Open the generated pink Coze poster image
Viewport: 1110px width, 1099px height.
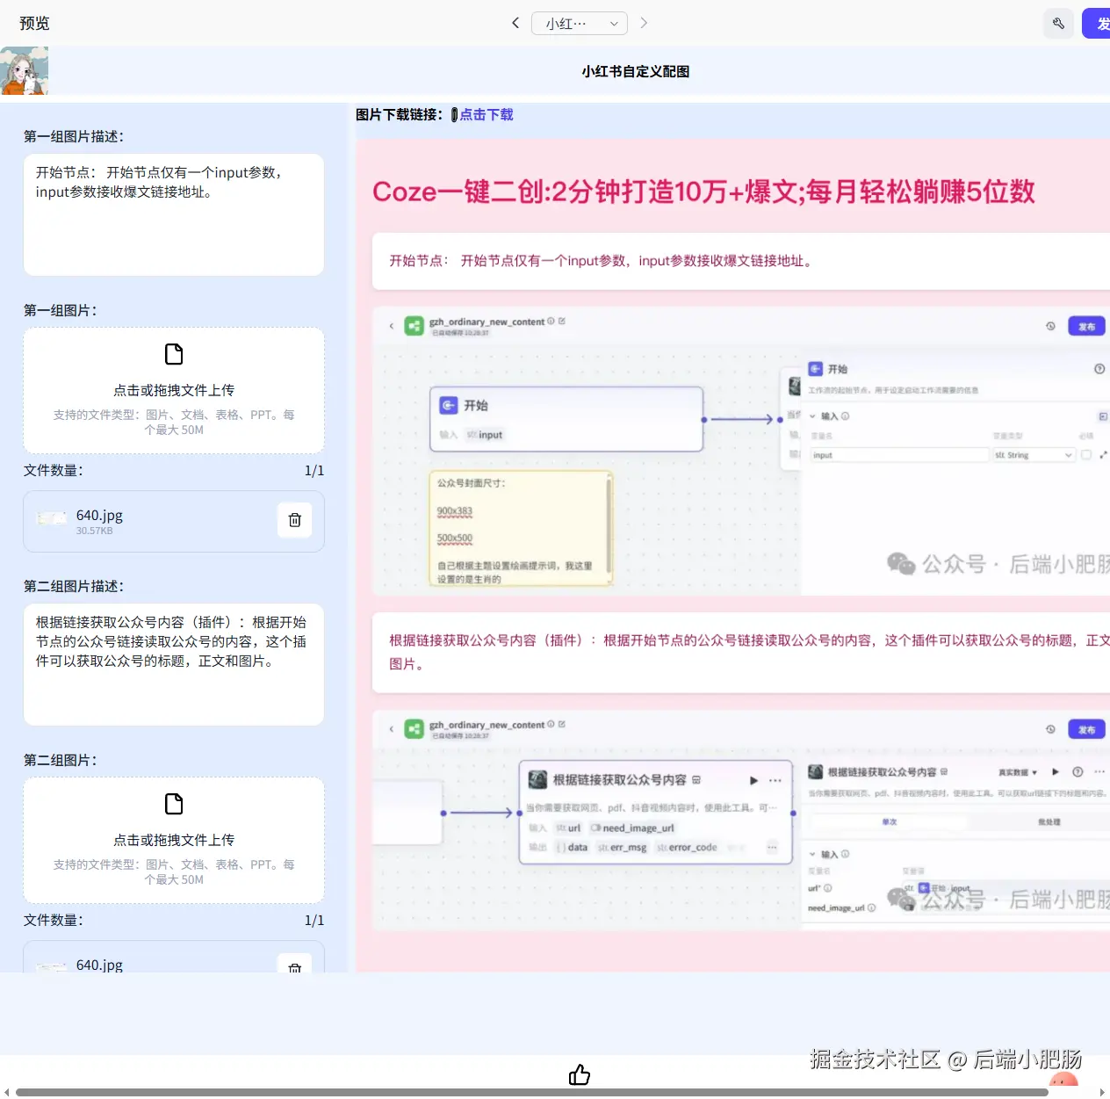point(733,555)
